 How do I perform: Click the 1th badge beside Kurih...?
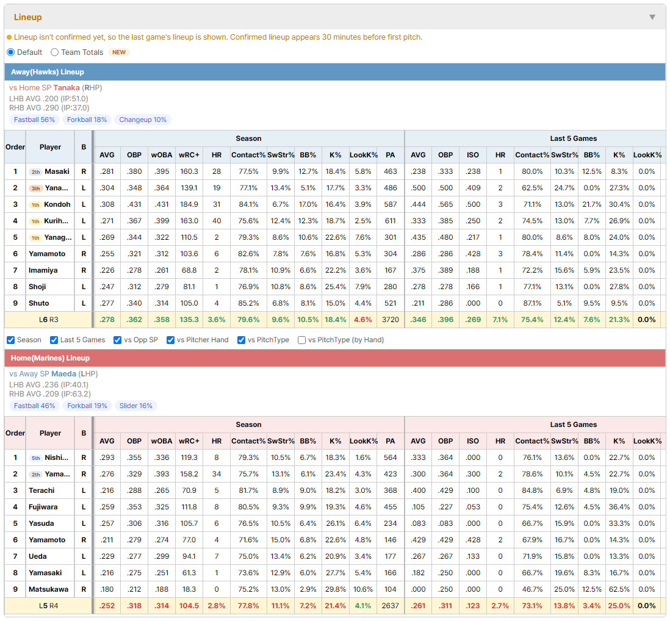point(35,221)
